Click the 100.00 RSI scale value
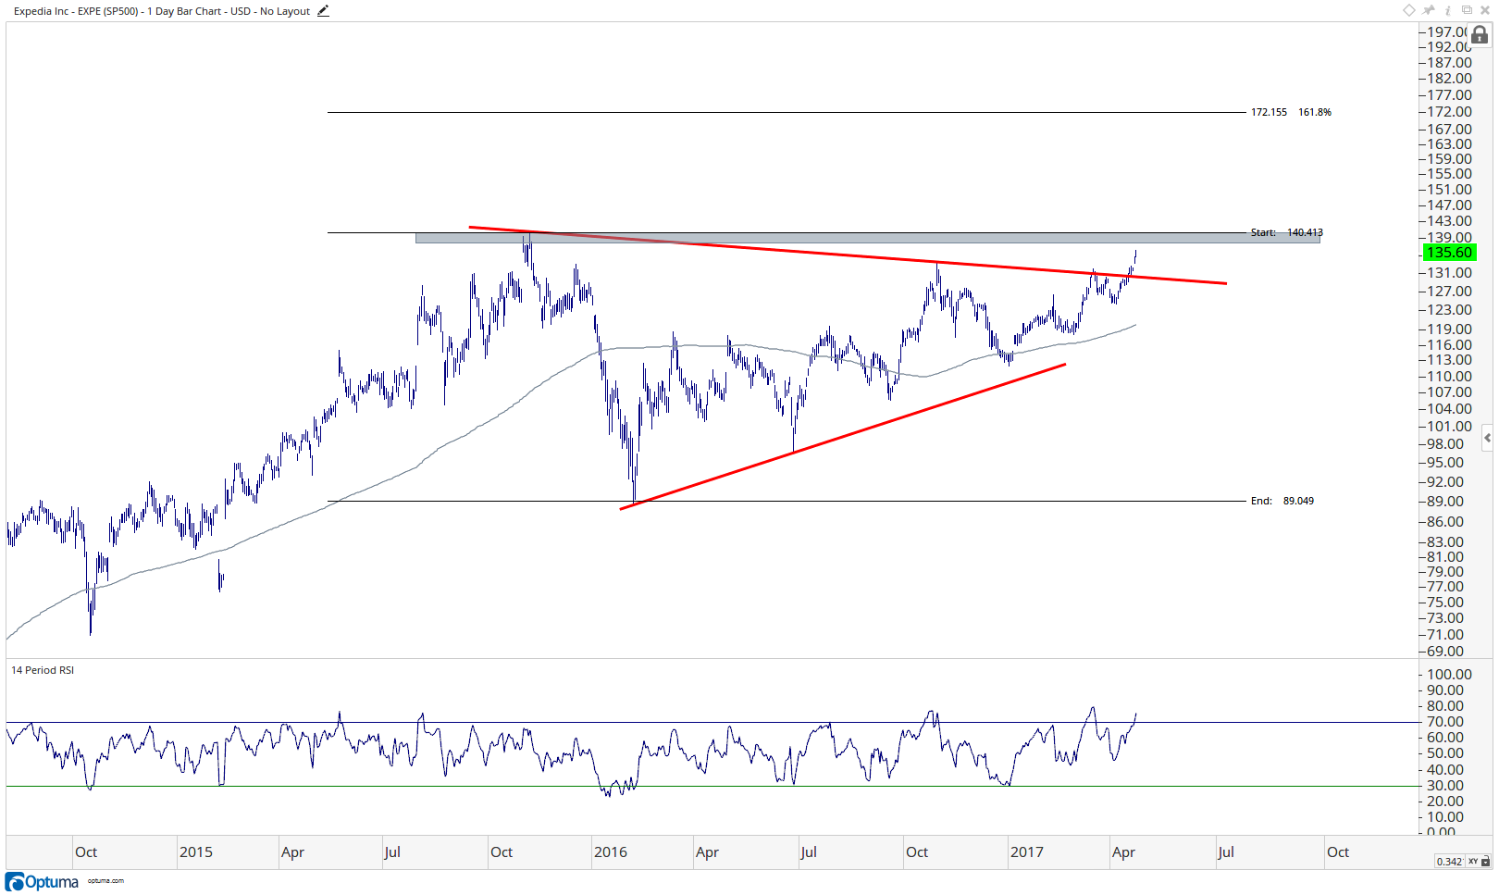 [x=1449, y=675]
